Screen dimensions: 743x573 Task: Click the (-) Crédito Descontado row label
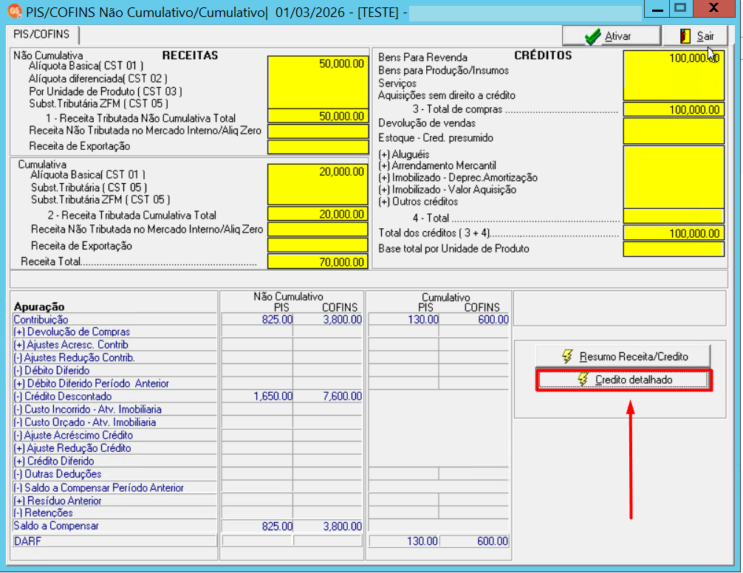[x=63, y=397]
